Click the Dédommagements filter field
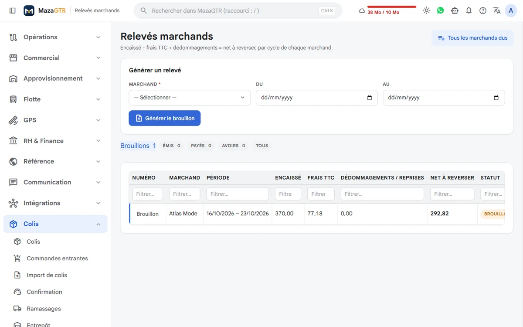This screenshot has height=327, width=523. [382, 194]
